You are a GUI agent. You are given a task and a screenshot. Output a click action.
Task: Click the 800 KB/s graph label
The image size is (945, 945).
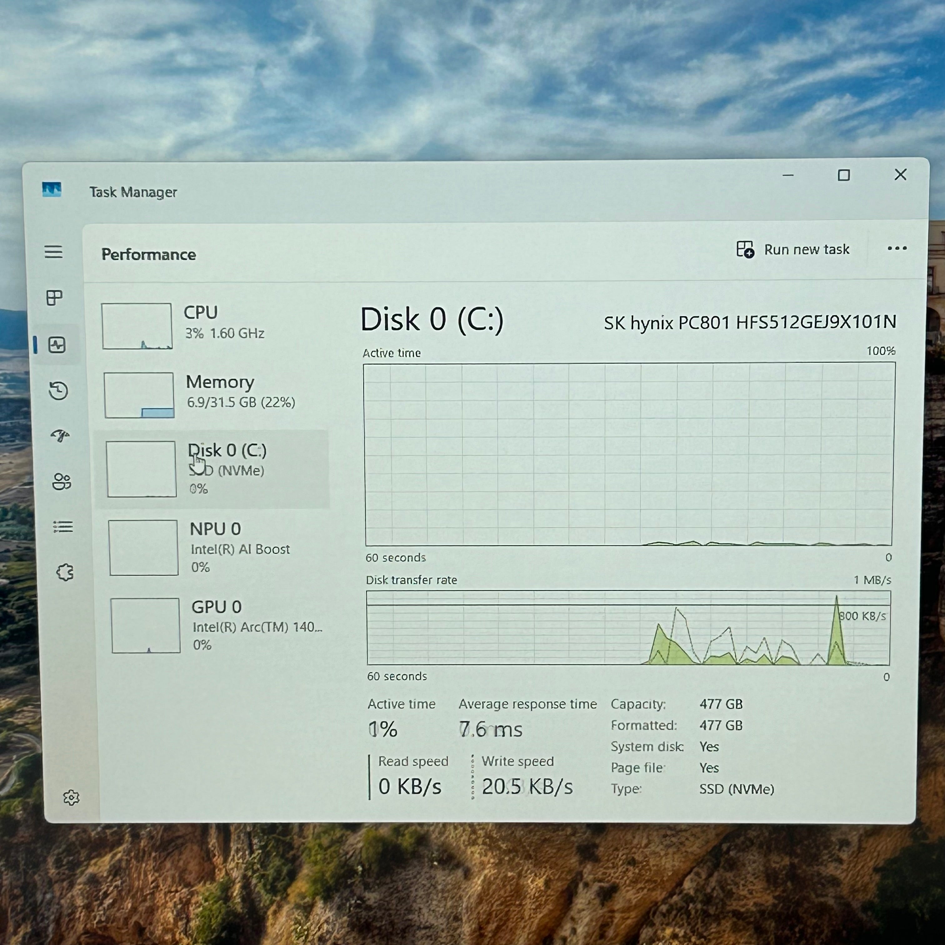coord(862,616)
